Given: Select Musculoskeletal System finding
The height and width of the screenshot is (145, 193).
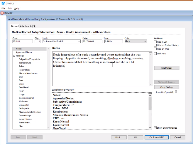Looking at the screenshot, I should [30, 112].
